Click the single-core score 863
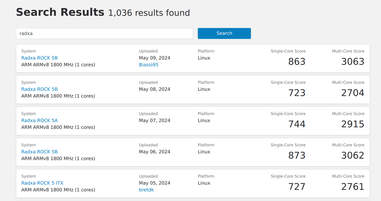This screenshot has width=381, height=201. coord(297,62)
